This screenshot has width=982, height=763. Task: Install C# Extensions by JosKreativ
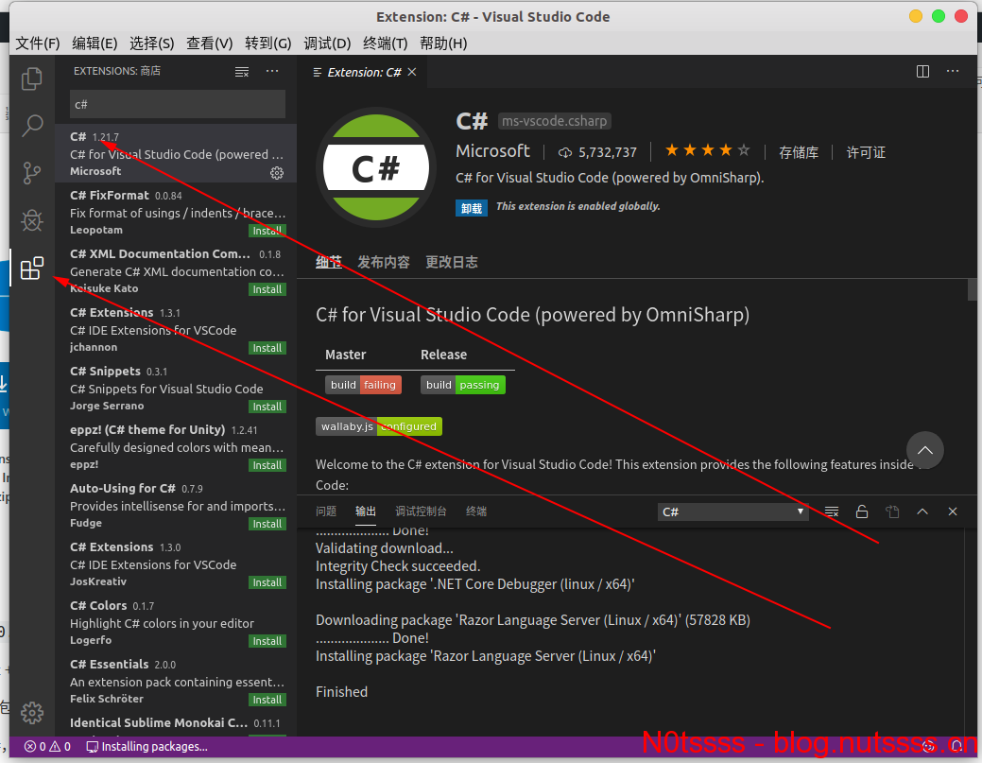tap(267, 582)
